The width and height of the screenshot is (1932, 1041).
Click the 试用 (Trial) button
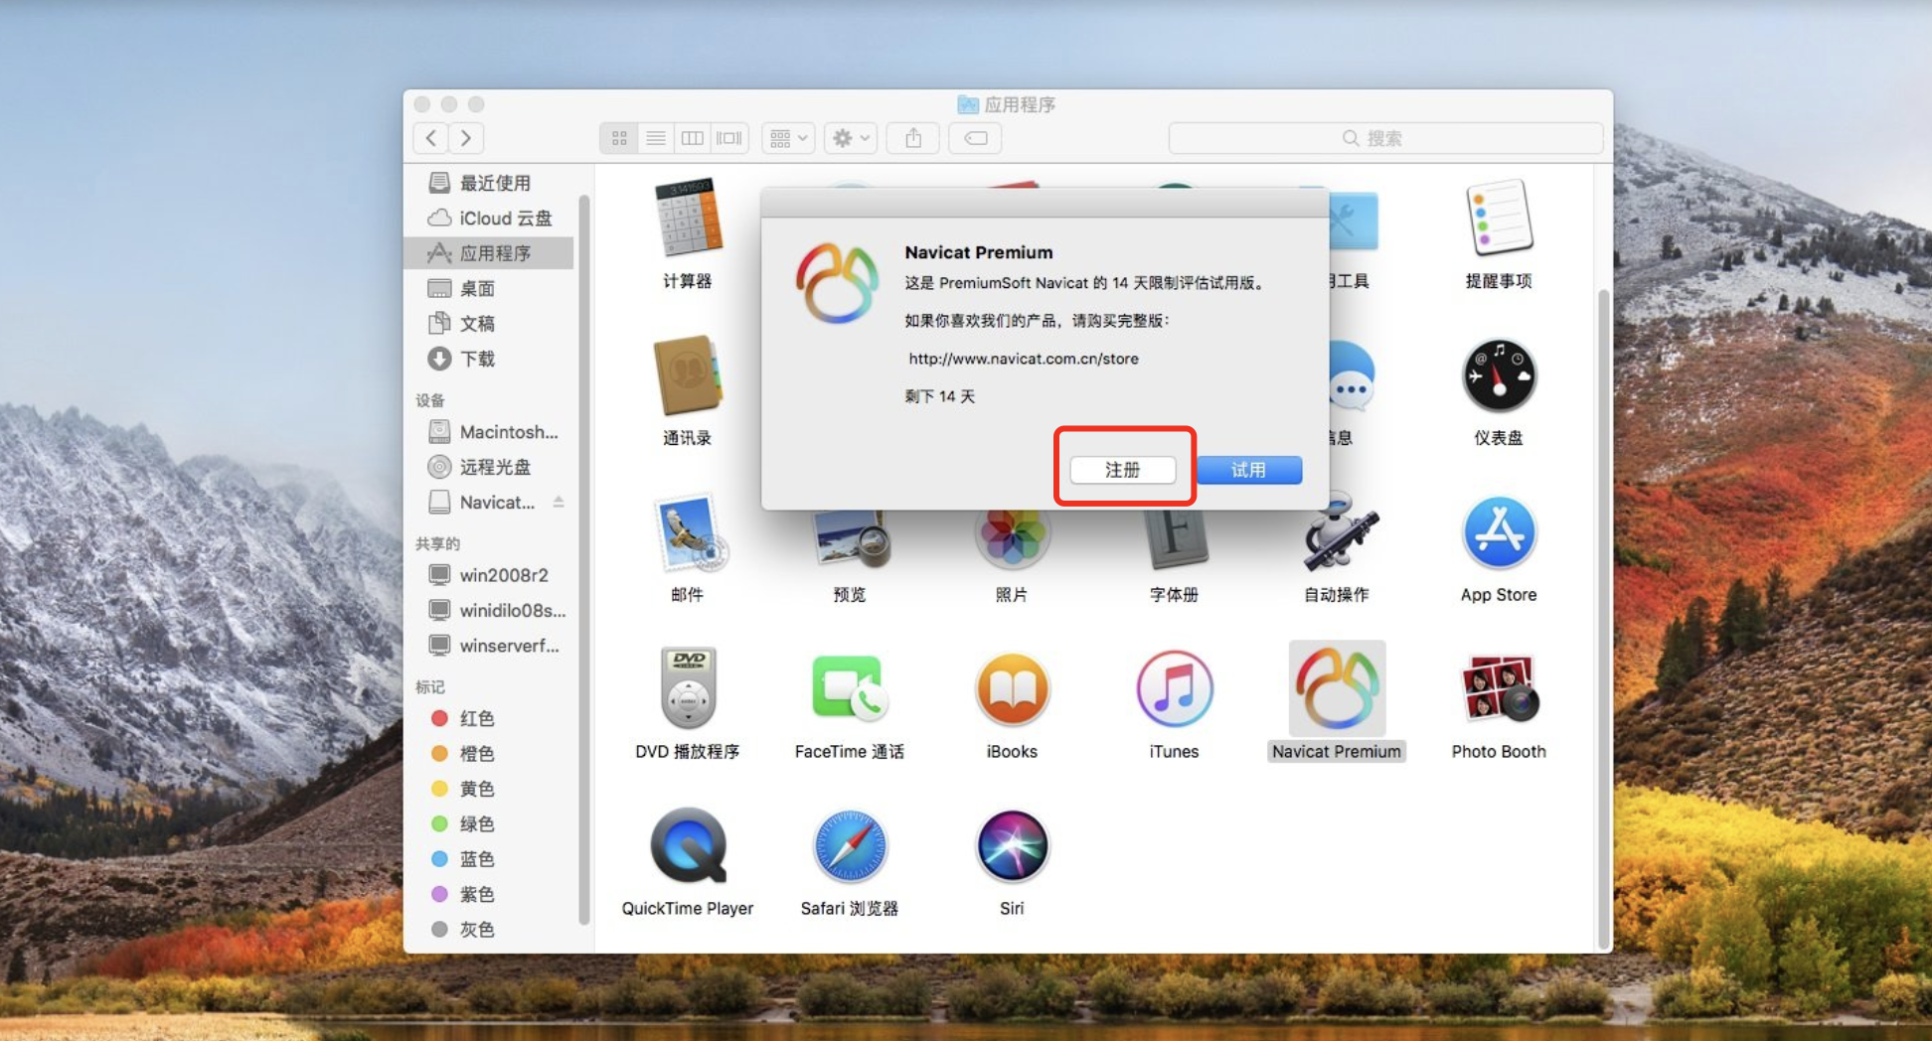pos(1249,470)
